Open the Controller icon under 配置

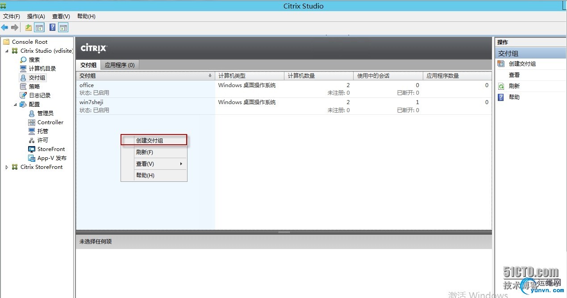point(32,122)
